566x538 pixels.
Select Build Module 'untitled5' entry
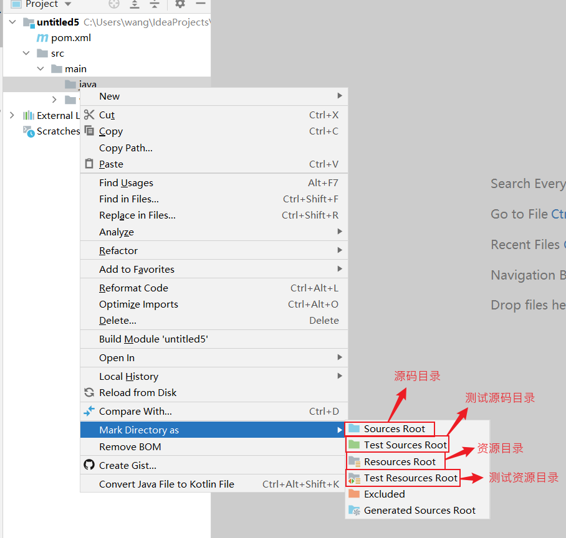[x=214, y=339]
